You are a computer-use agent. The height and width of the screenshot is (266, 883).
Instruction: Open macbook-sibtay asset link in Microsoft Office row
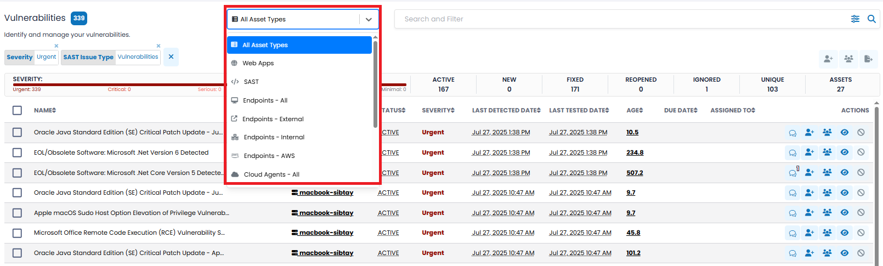(322, 233)
